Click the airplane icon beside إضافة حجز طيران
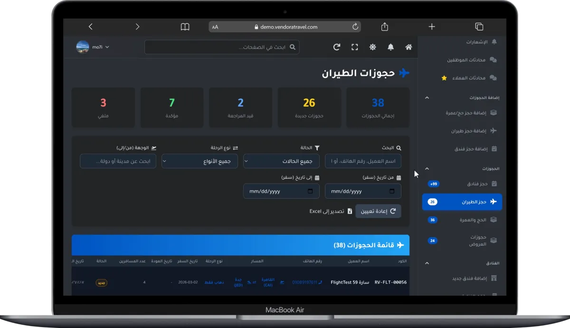The image size is (570, 328). point(494,130)
